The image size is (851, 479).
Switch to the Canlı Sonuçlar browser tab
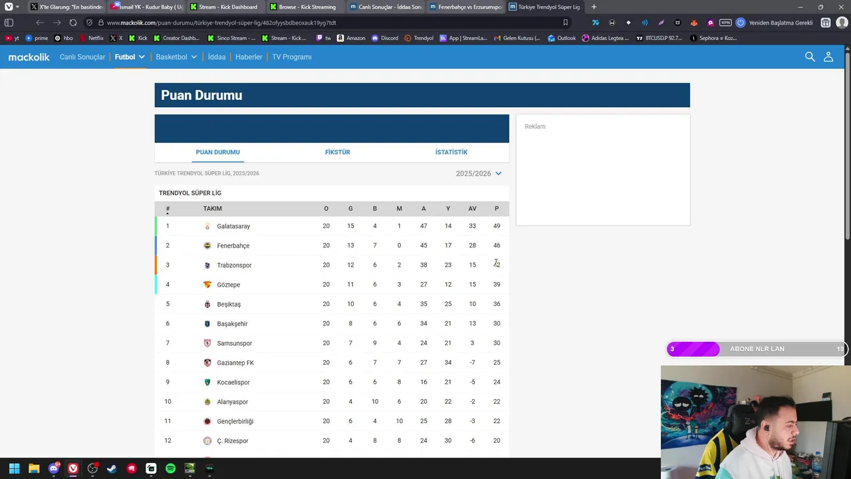[385, 7]
